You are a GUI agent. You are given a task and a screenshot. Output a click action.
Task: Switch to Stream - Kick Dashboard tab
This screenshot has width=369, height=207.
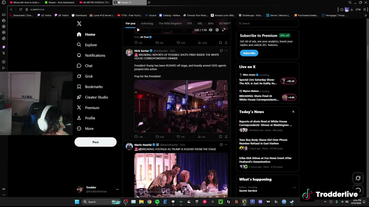(x=60, y=2)
